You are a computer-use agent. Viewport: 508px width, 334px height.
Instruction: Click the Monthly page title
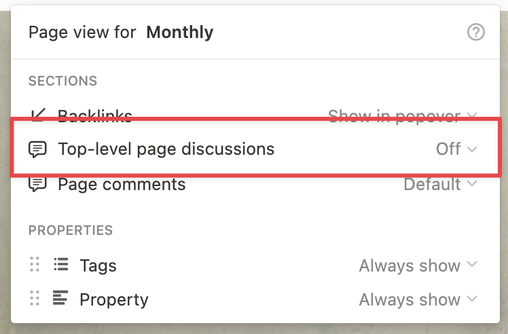click(x=180, y=32)
